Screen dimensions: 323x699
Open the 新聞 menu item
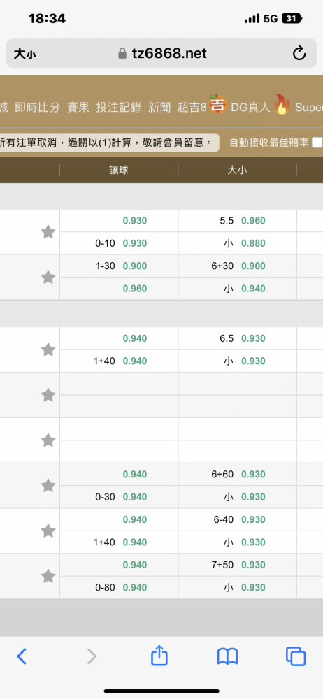159,107
